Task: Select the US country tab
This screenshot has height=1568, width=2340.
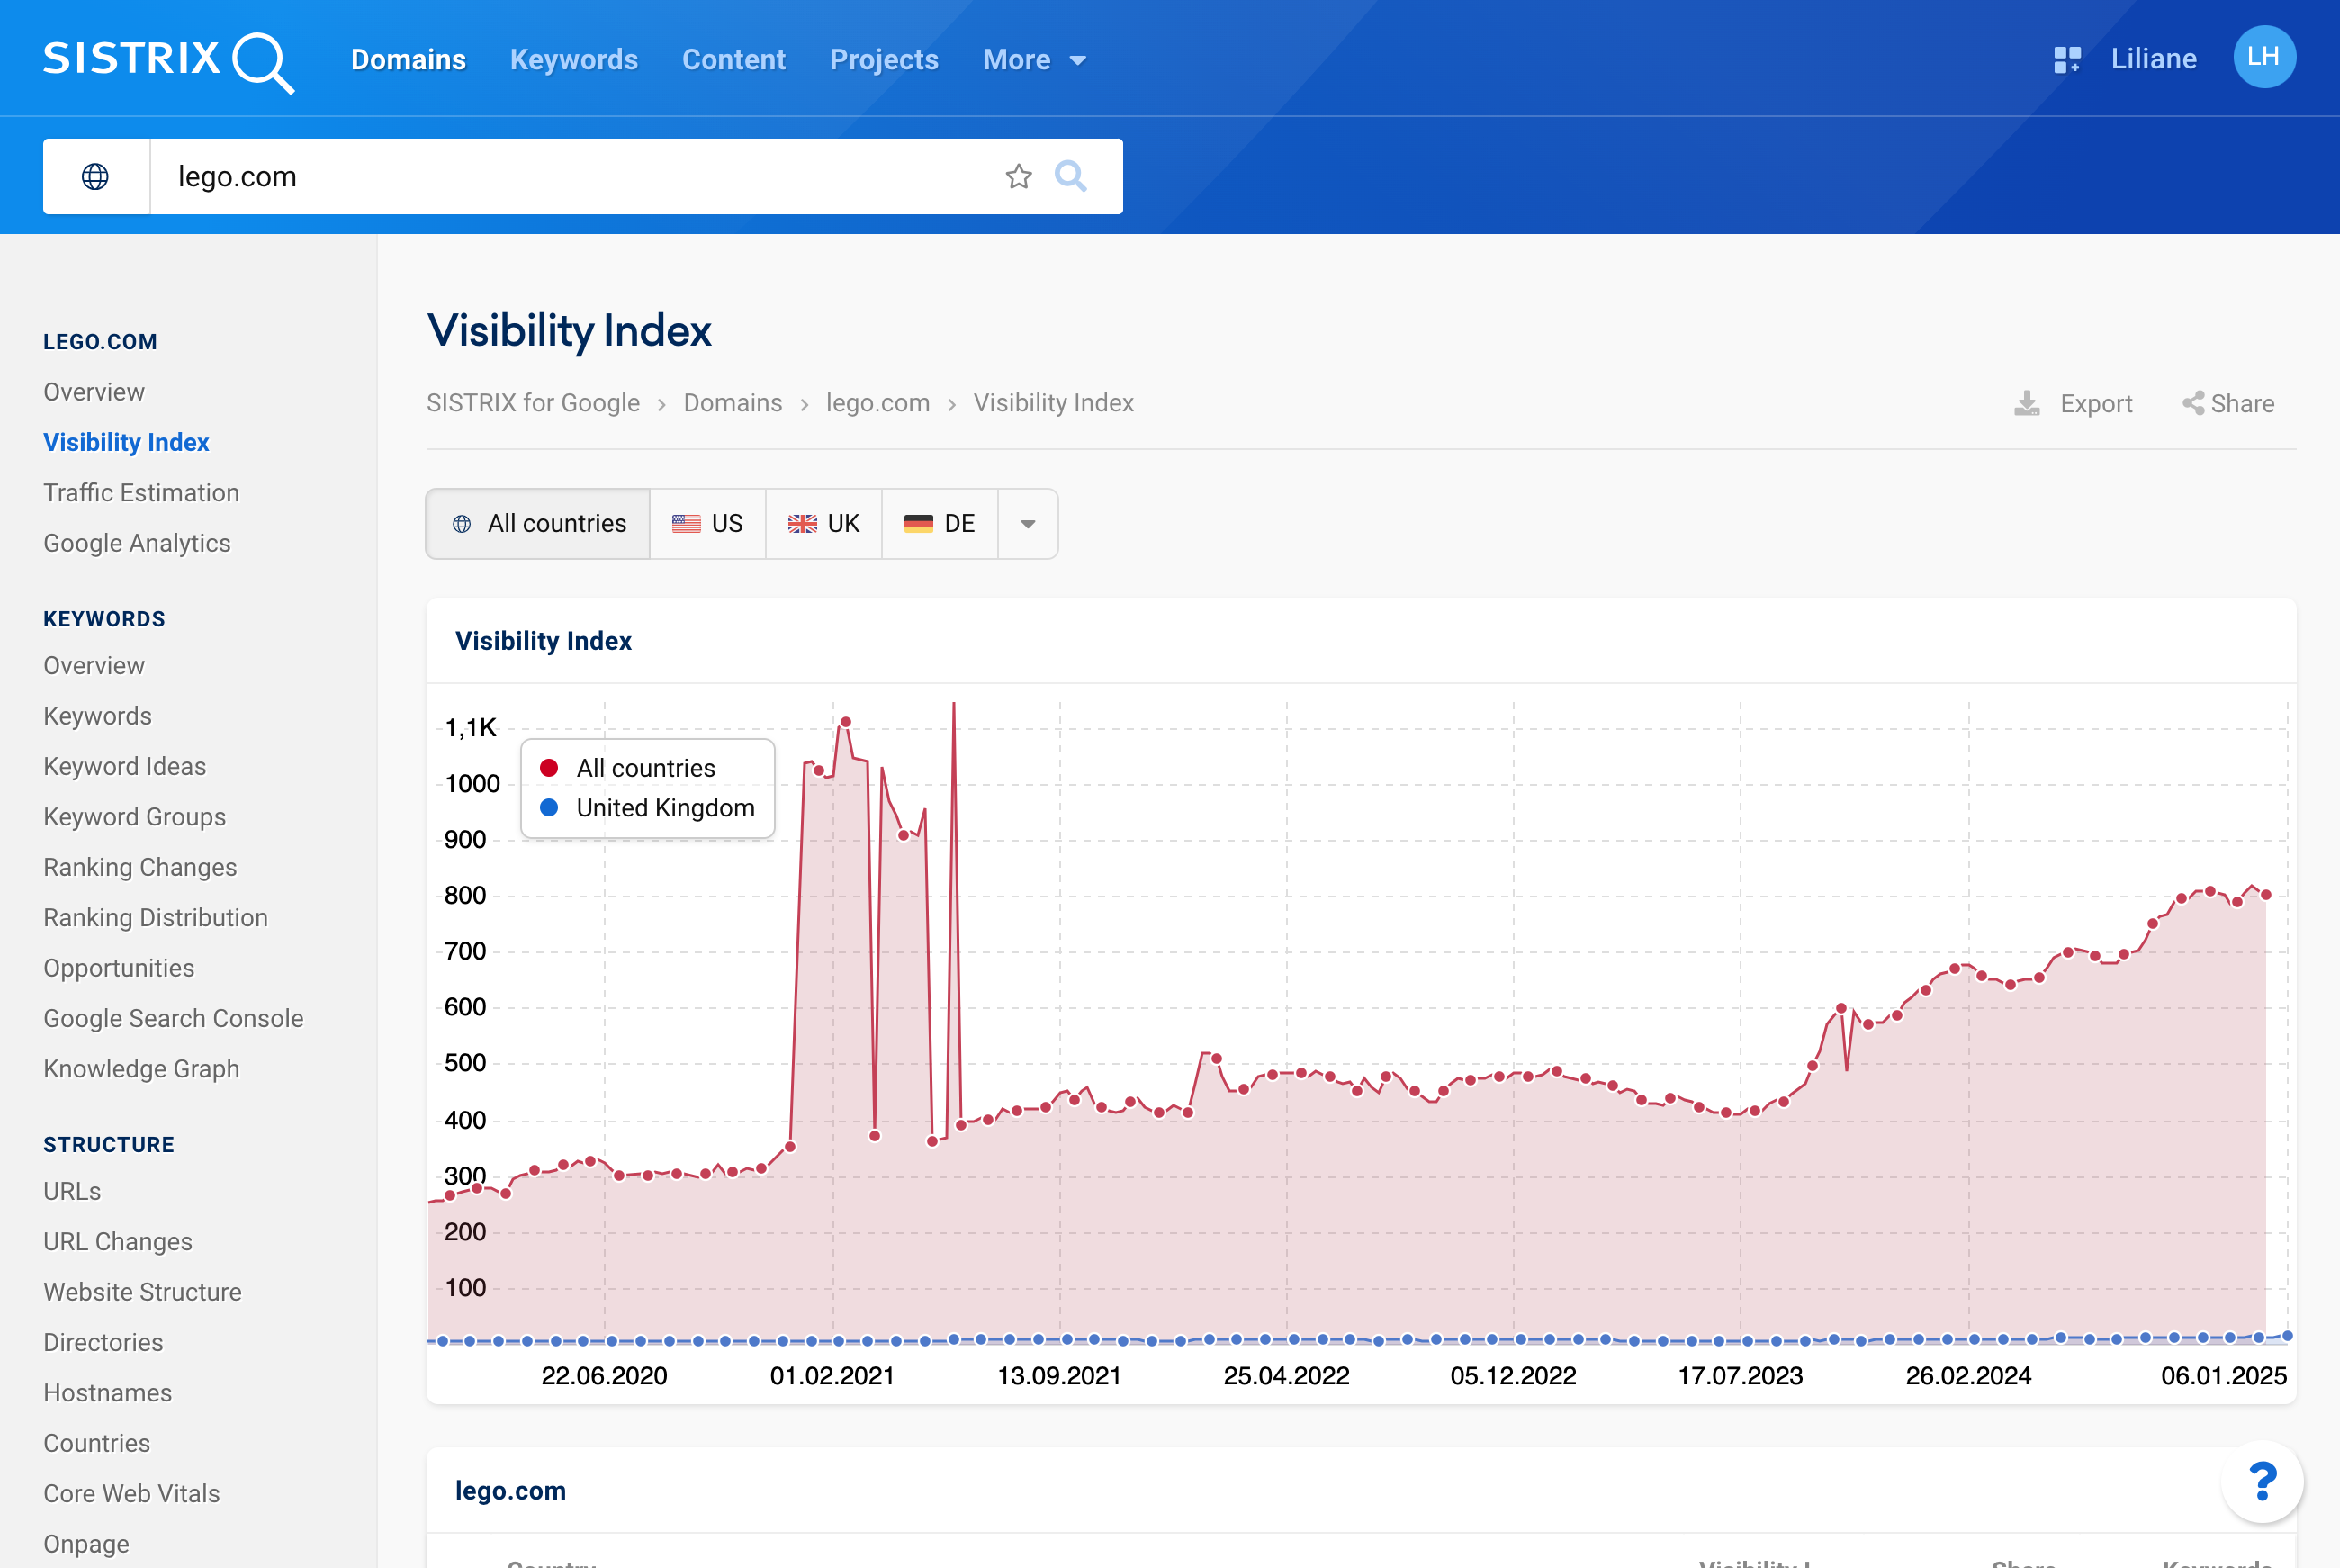Action: [x=707, y=524]
